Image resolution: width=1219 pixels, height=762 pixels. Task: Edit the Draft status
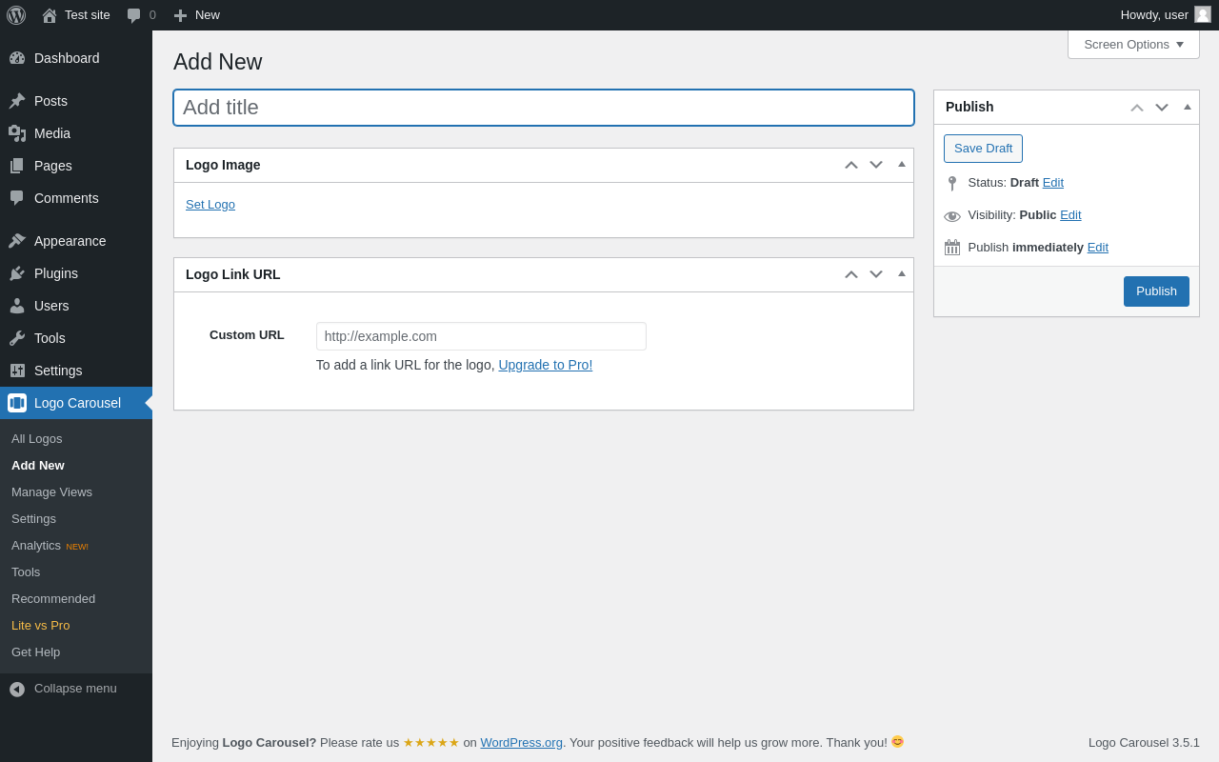pyautogui.click(x=1053, y=183)
